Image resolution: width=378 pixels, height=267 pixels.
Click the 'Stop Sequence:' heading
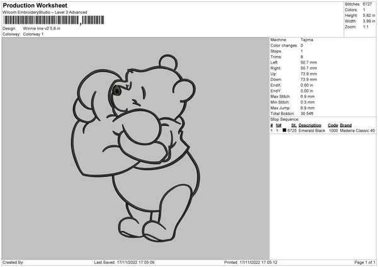tap(285, 120)
